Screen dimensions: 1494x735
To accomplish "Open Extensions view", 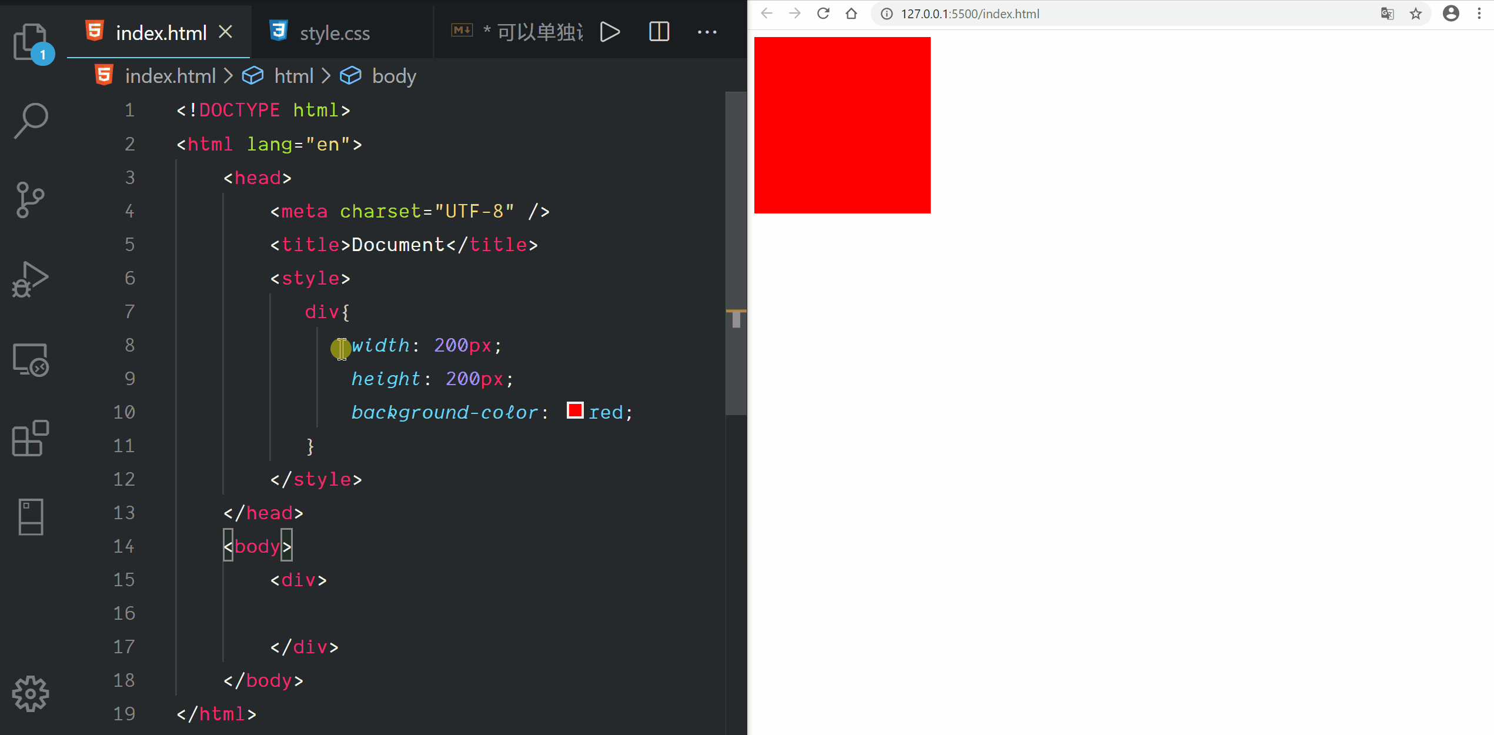I will coord(31,438).
